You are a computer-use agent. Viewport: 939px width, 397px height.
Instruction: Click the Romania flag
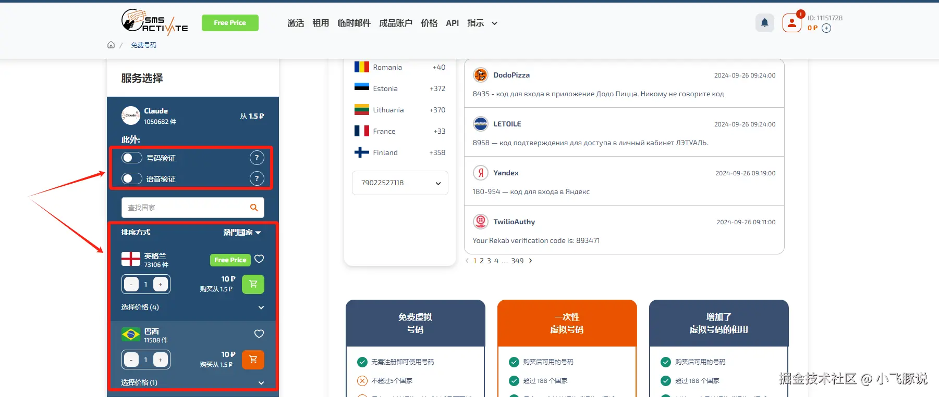coord(362,67)
